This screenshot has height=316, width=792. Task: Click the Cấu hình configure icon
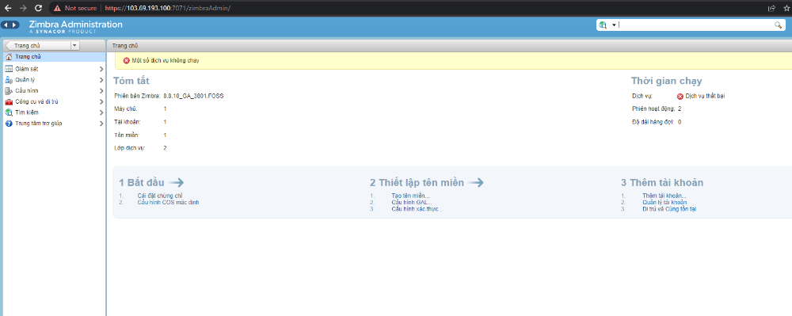point(9,91)
